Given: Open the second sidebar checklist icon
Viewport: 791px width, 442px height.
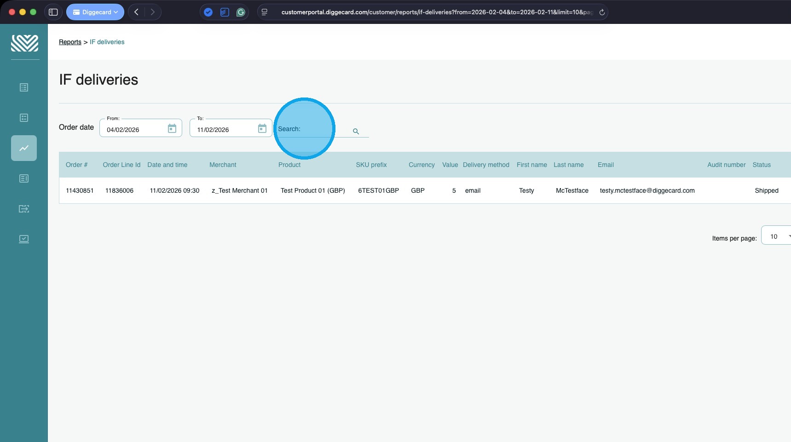Looking at the screenshot, I should pos(24,118).
